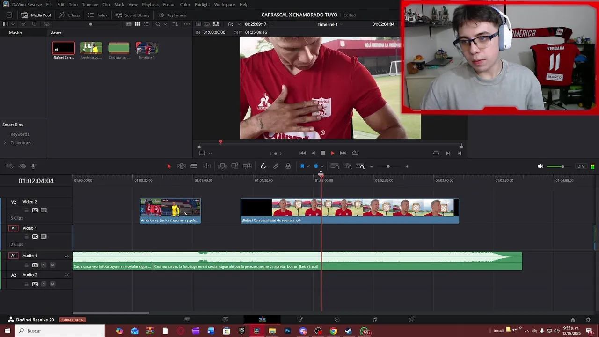This screenshot has width=599, height=337.
Task: Toggle Linked Selection chain icon
Action: tap(276, 166)
